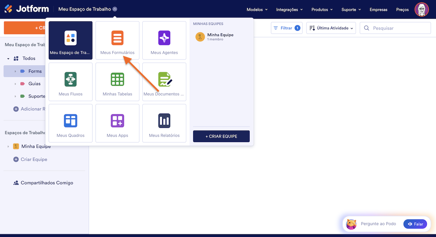This screenshot has width=436, height=237.
Task: Open Meus Agentes tile
Action: pyautogui.click(x=164, y=40)
